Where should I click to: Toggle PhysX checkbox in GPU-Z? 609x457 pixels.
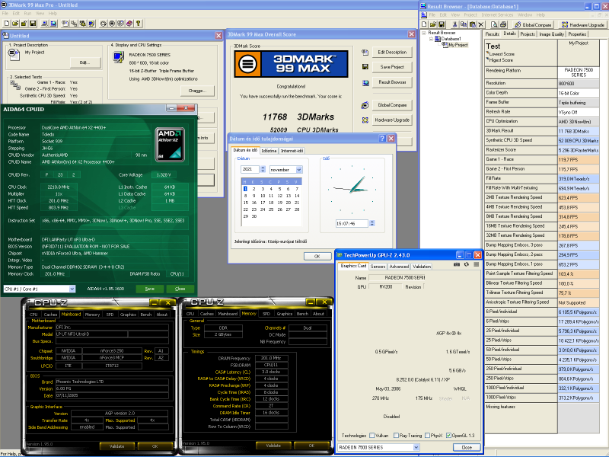pyautogui.click(x=427, y=436)
